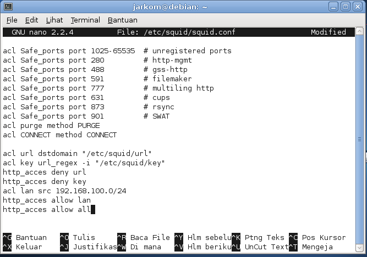Click the line with port 873 rsync
This screenshot has width=367, height=257.
coord(89,107)
